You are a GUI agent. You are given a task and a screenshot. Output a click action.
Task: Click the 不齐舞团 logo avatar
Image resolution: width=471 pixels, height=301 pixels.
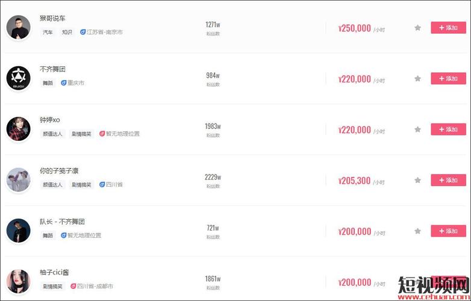[x=18, y=78]
